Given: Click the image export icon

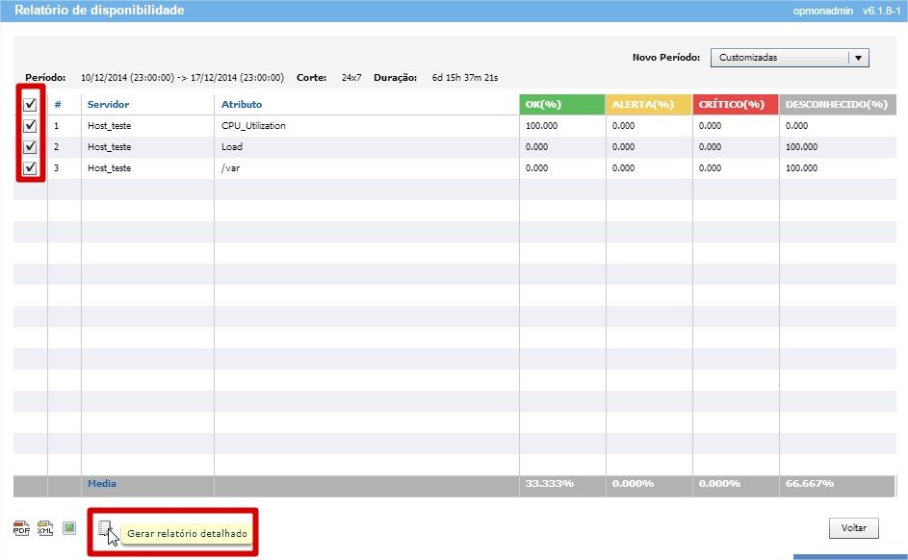Looking at the screenshot, I should pyautogui.click(x=69, y=527).
